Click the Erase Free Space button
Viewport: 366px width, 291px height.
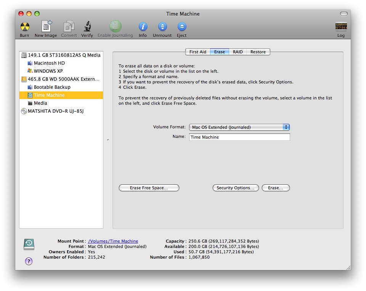(149, 188)
